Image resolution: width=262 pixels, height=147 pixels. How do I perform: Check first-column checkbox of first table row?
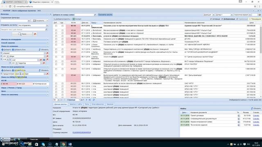coord(56,26)
